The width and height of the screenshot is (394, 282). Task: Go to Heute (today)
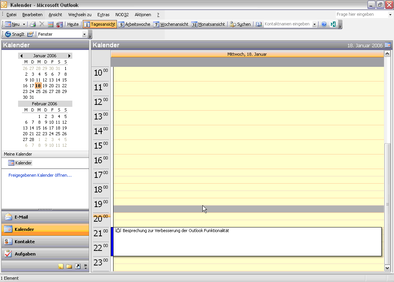click(x=73, y=24)
